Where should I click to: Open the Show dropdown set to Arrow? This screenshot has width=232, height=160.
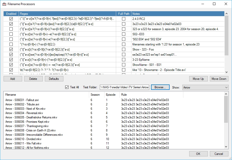(x=205, y=87)
